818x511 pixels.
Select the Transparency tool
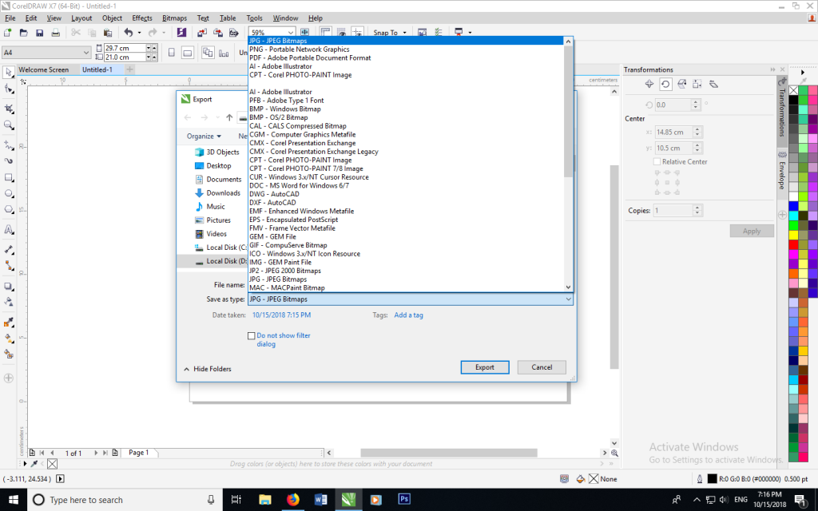[x=8, y=302]
